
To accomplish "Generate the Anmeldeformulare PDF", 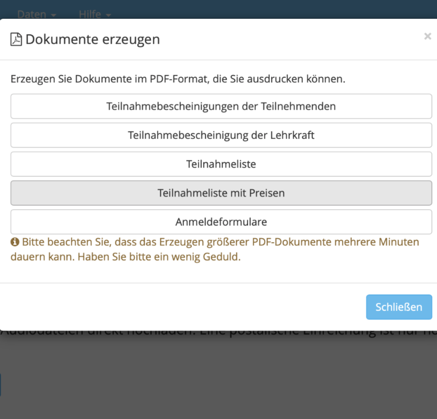I will coord(221,222).
